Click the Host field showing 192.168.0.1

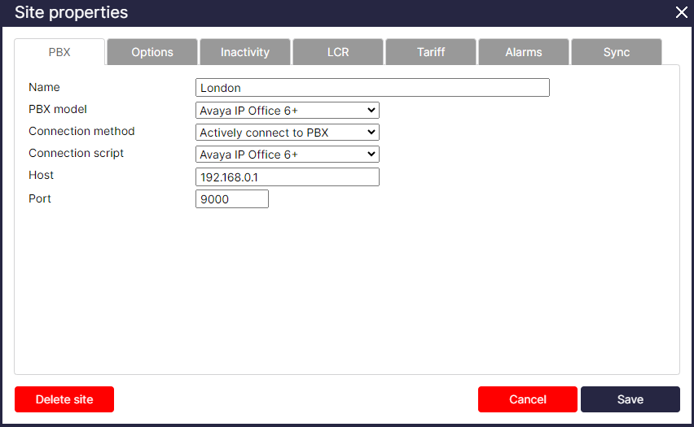click(x=288, y=176)
